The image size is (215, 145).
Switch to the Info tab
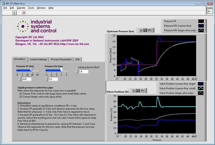77,59
